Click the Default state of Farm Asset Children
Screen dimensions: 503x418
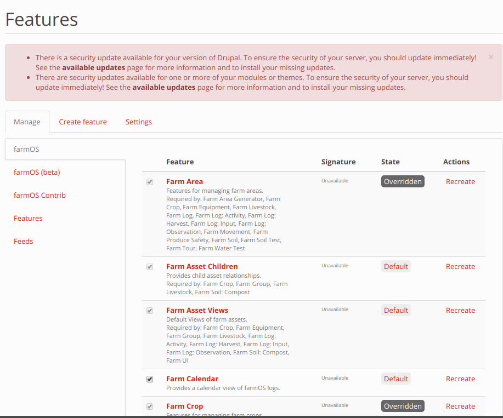point(395,266)
